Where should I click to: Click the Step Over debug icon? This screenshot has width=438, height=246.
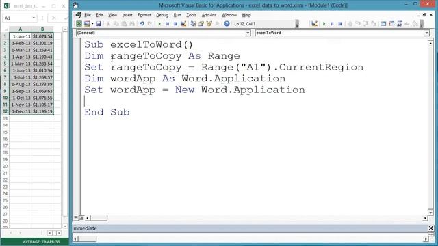[365, 24]
